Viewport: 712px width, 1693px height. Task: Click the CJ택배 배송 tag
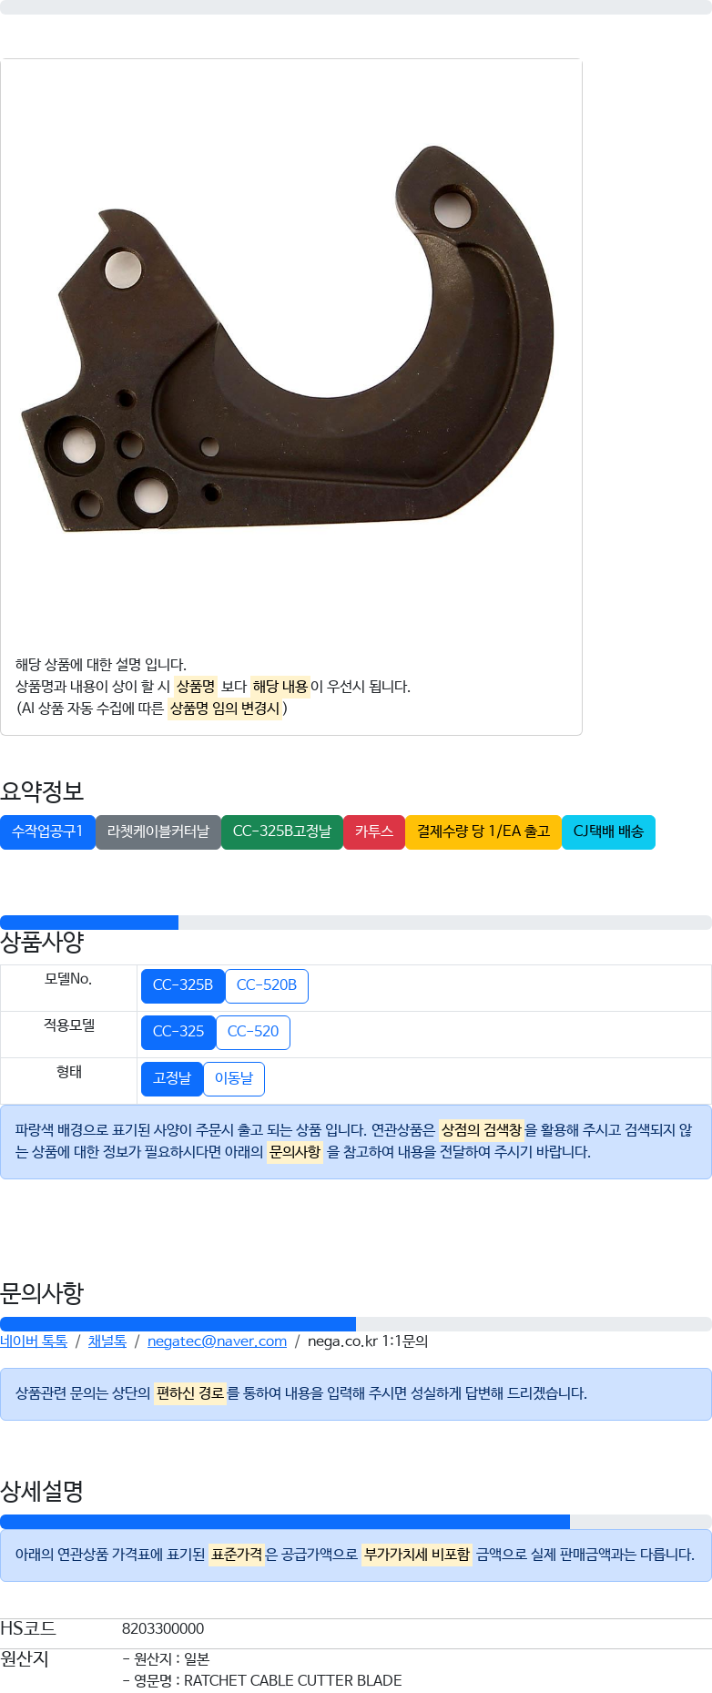(608, 831)
